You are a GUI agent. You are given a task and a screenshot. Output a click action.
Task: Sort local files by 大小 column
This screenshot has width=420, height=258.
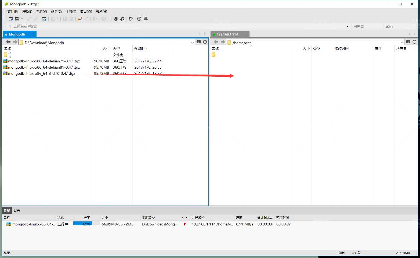(x=101, y=48)
